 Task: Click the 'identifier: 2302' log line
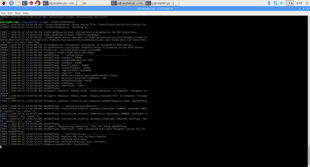pos(42,86)
